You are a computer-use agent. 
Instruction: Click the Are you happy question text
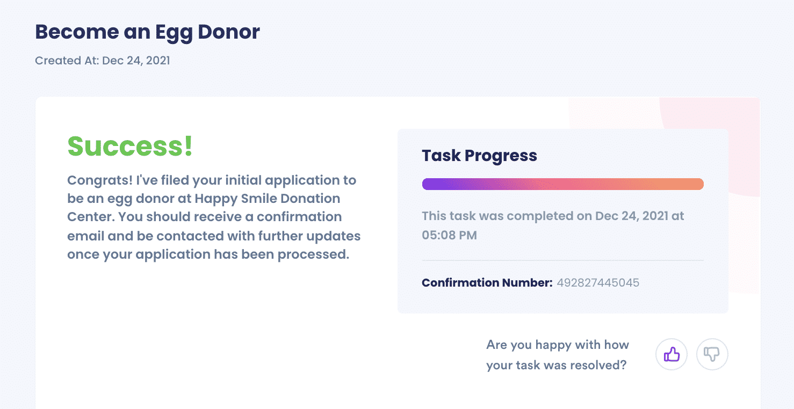point(558,355)
